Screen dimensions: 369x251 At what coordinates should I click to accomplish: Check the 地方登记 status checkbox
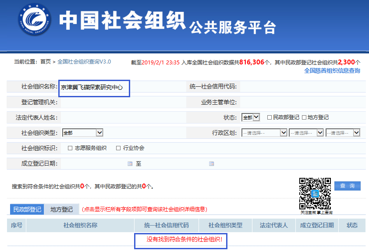pyautogui.click(x=304, y=117)
